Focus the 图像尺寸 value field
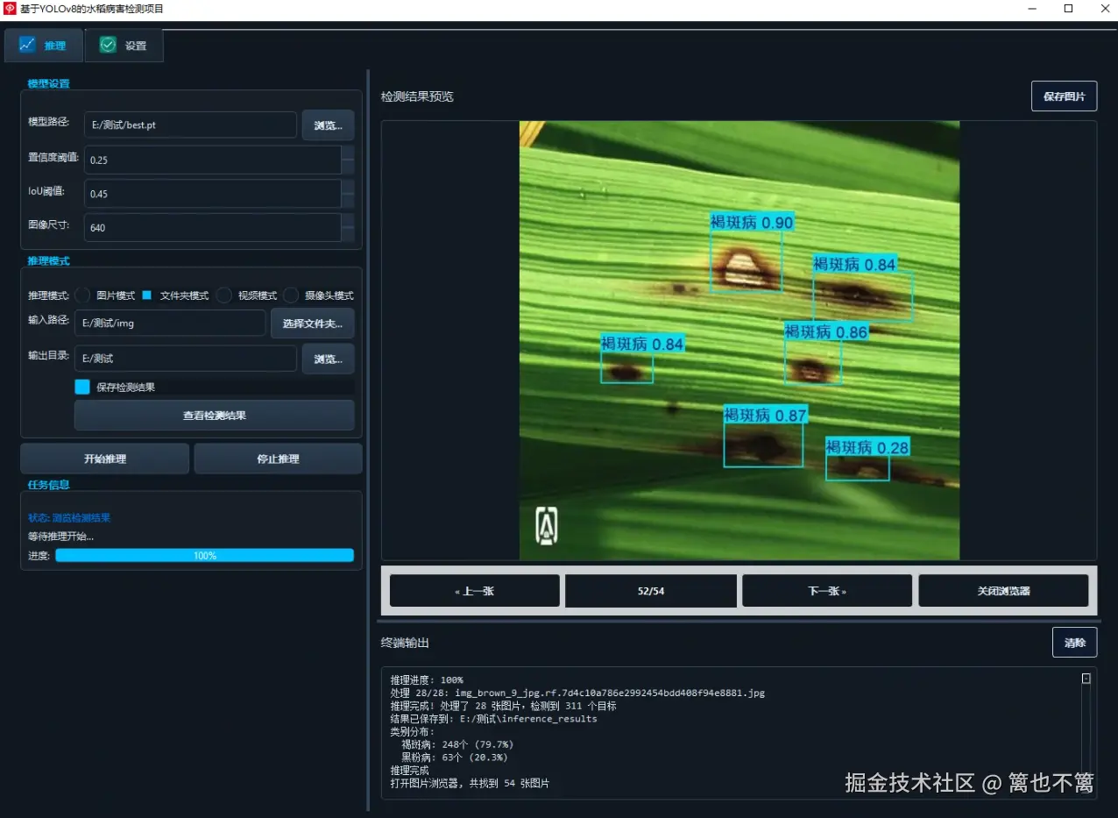Image resolution: width=1118 pixels, height=818 pixels. [x=212, y=227]
